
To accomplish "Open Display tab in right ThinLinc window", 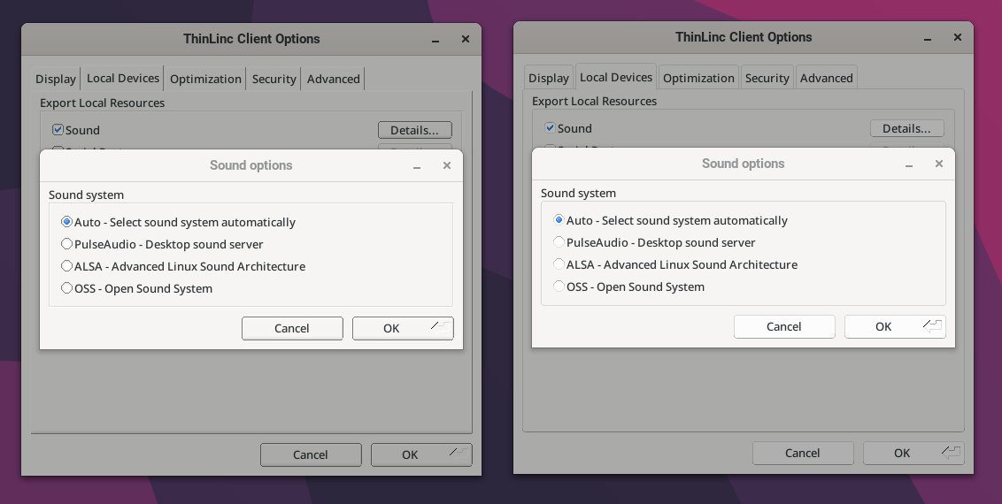I will [x=548, y=78].
